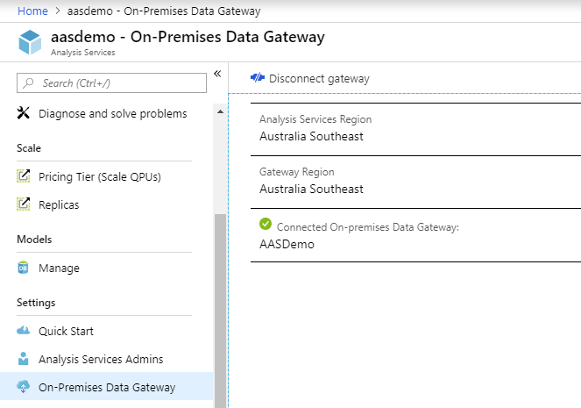Click the Pricing Tier external link icon
The width and height of the screenshot is (581, 408).
pyautogui.click(x=24, y=176)
